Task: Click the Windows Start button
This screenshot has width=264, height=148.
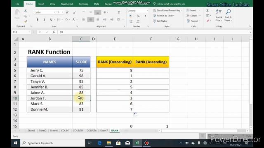Action: 16,143
